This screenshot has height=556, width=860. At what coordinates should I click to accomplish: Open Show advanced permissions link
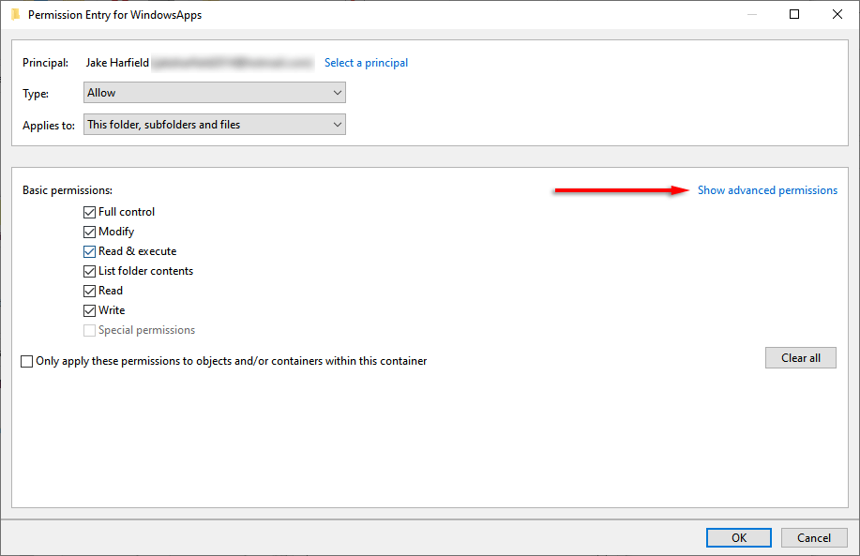pyautogui.click(x=767, y=190)
